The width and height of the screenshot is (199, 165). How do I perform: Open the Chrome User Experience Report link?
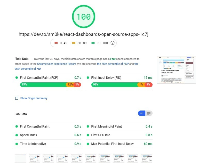tap(57, 64)
